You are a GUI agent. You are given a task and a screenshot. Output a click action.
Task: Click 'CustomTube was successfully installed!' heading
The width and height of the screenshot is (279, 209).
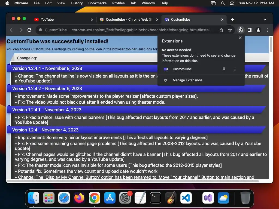57,41
